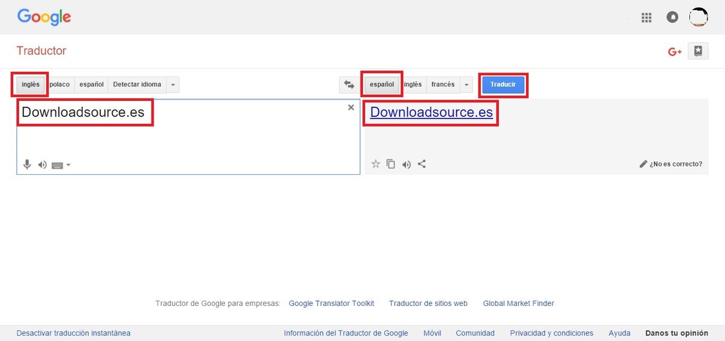Choose Detectar idioma option

click(x=137, y=84)
